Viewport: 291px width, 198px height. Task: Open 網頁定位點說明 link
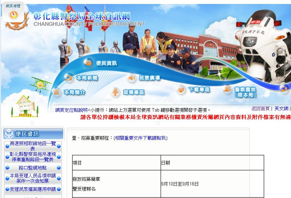click(x=71, y=110)
